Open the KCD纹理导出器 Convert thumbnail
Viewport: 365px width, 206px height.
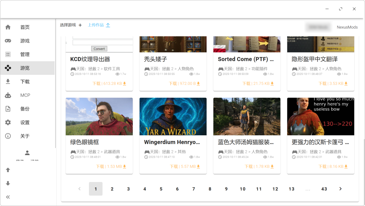(99, 44)
